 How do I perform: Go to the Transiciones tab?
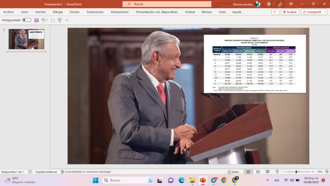[x=95, y=12]
